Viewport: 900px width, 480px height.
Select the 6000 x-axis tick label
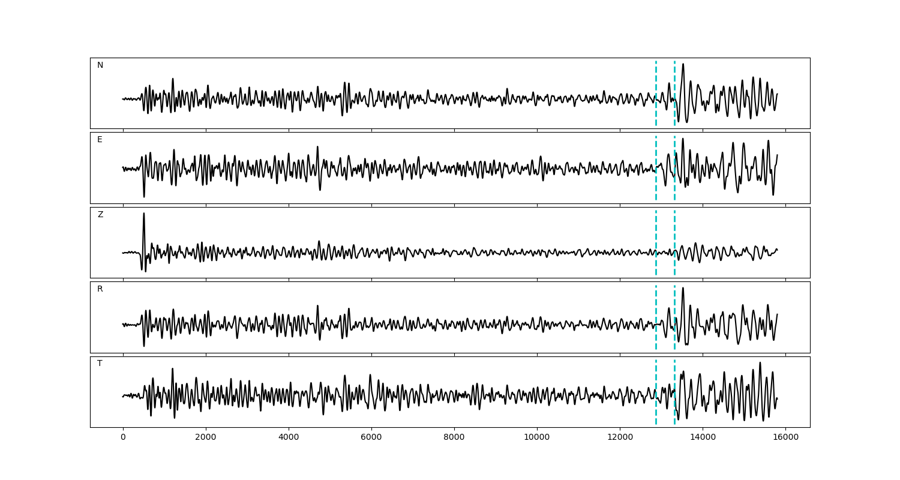(x=371, y=438)
